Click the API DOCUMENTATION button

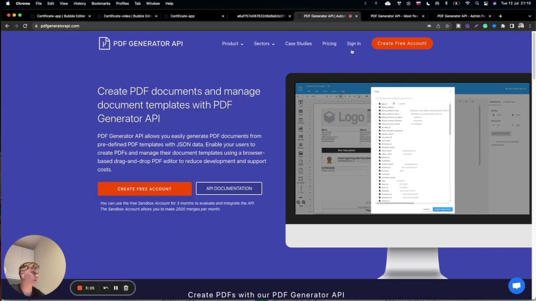(229, 189)
